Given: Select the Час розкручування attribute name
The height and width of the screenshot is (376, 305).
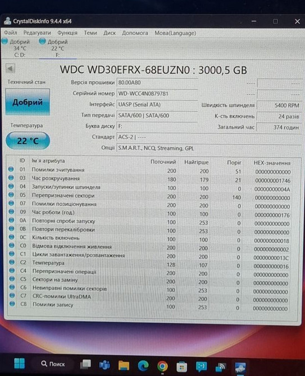Looking at the screenshot, I should pos(56,178).
